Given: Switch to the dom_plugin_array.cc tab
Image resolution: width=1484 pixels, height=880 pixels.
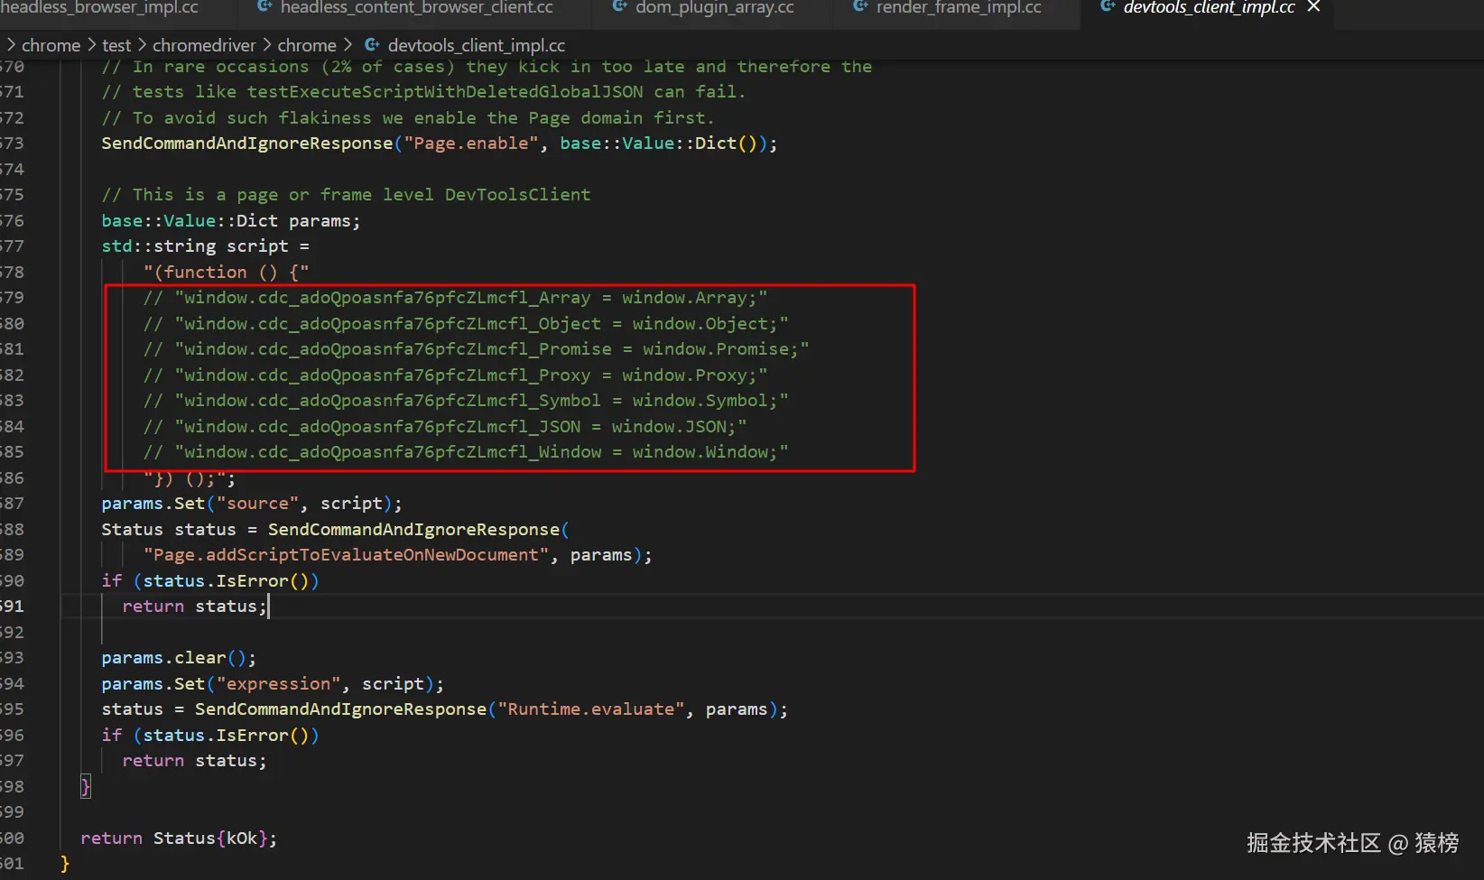Looking at the screenshot, I should (714, 7).
